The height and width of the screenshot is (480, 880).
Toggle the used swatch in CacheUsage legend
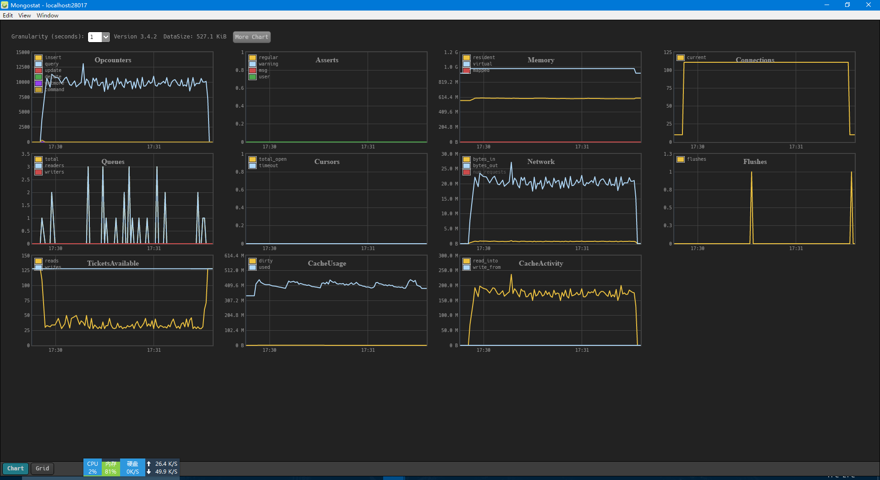pyautogui.click(x=253, y=267)
